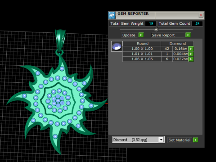
Task: Select the 1.00 X 1.00 size cell
Action: pyautogui.click(x=142, y=49)
